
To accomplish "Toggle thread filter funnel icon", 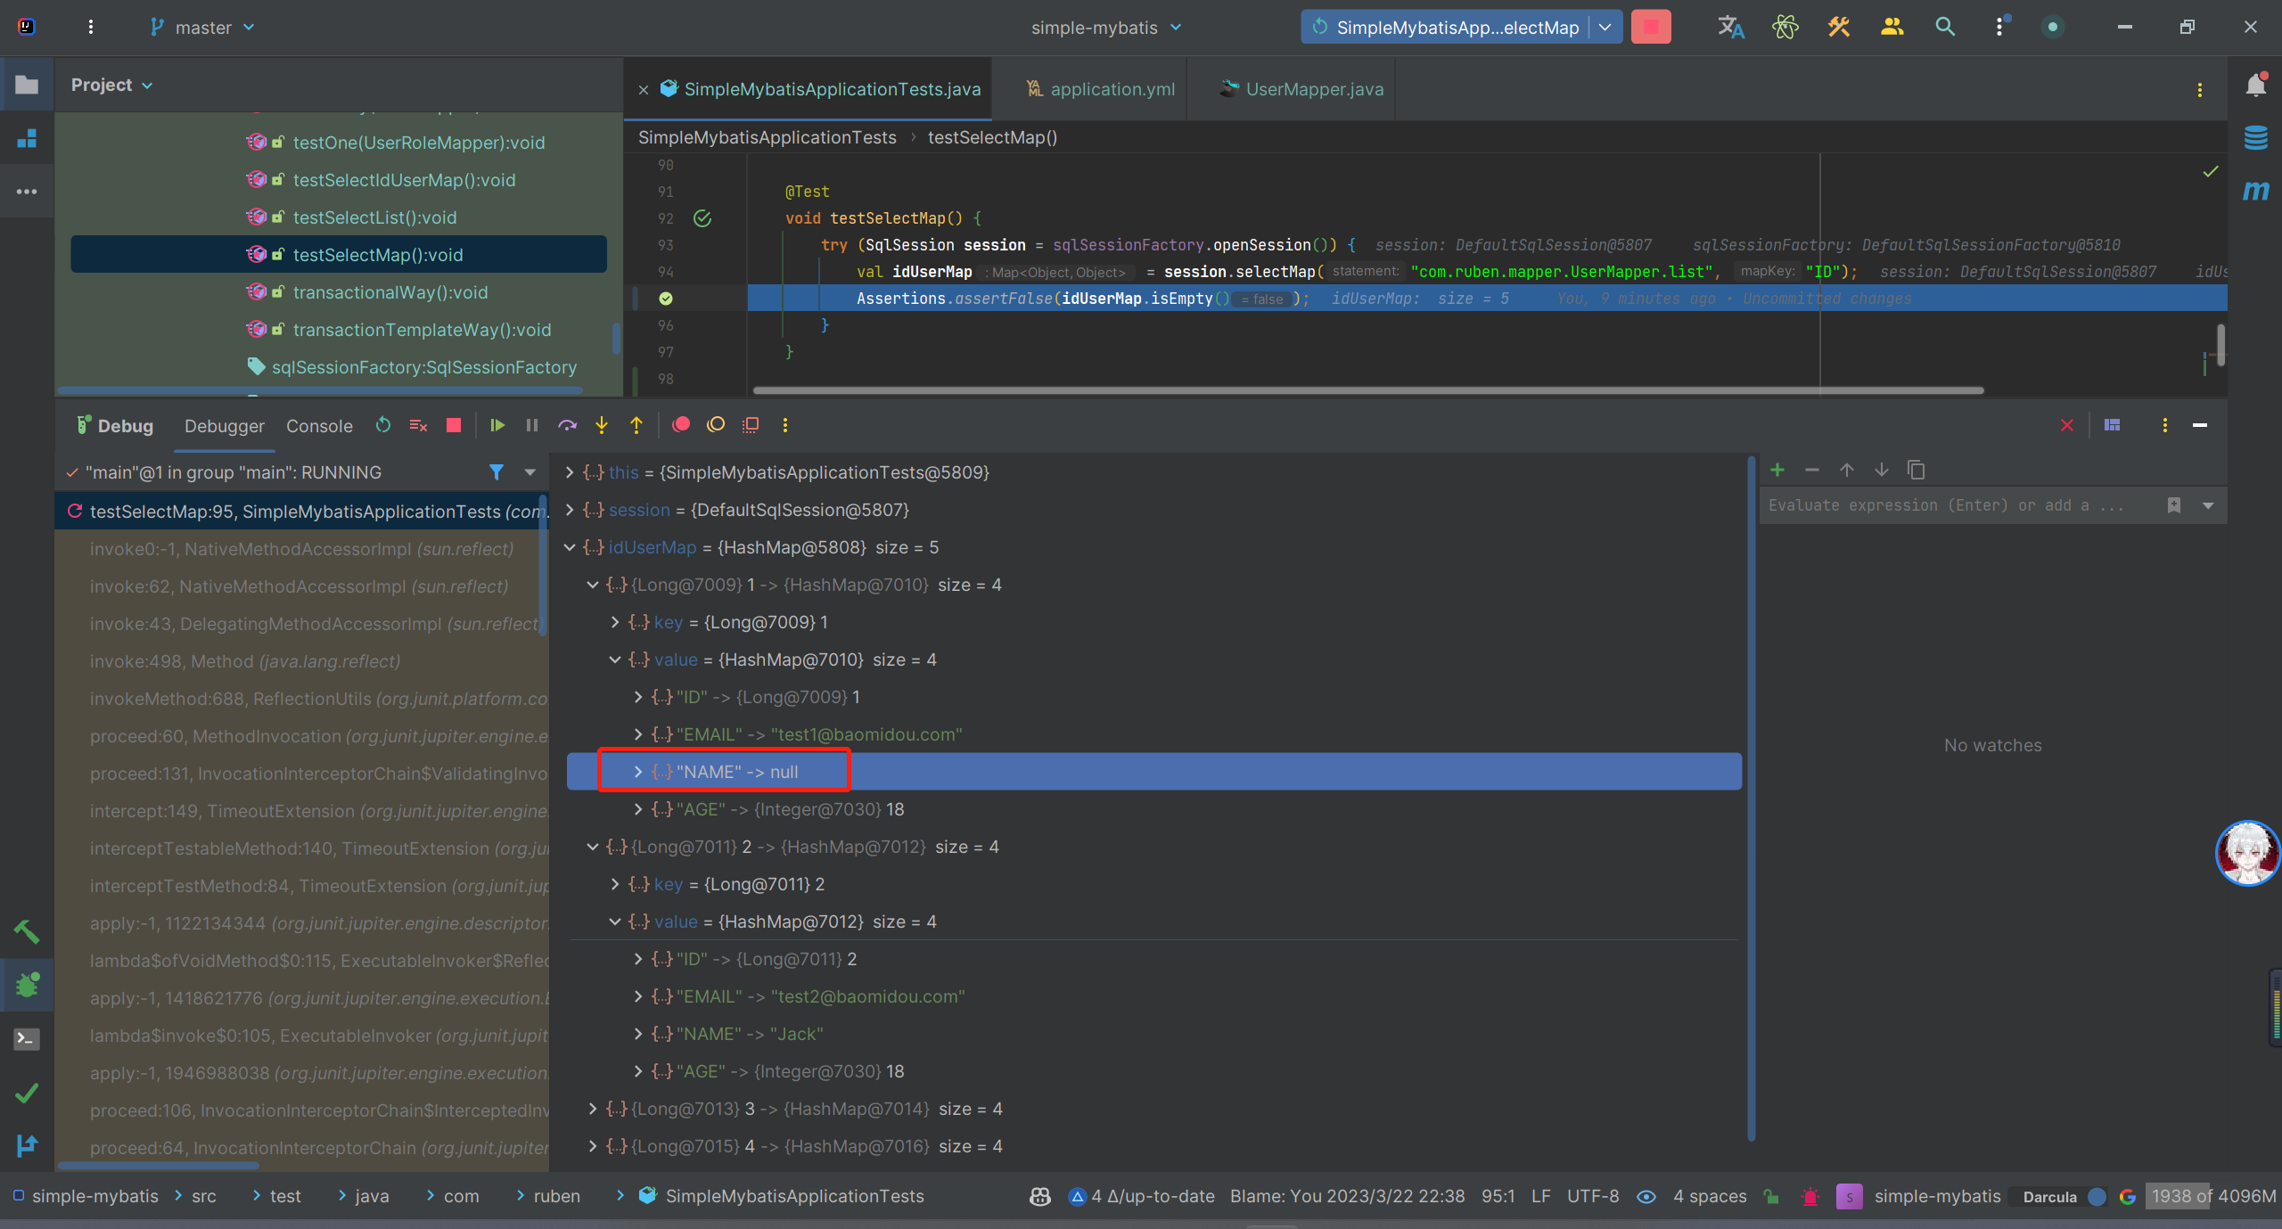I will pyautogui.click(x=497, y=472).
